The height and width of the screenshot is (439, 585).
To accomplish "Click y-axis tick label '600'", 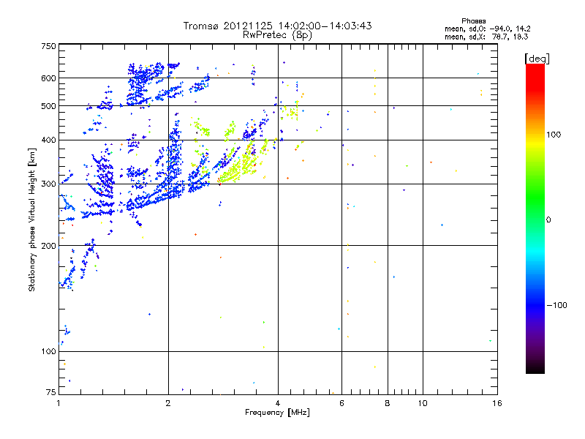I will pyautogui.click(x=49, y=78).
